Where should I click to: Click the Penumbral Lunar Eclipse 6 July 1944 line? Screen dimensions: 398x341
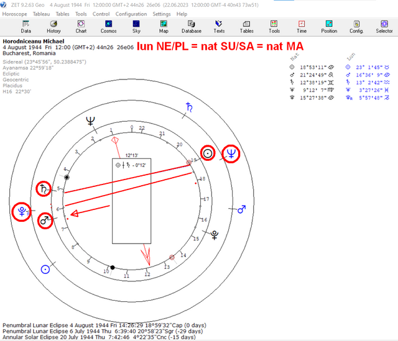click(103, 331)
